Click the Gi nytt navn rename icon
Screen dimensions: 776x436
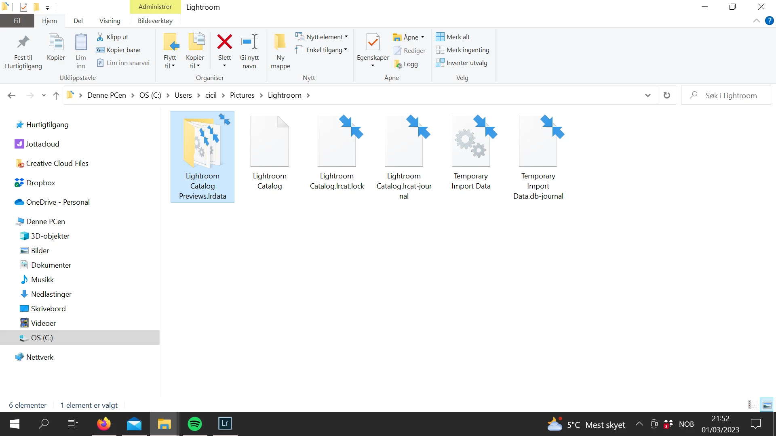(x=249, y=42)
